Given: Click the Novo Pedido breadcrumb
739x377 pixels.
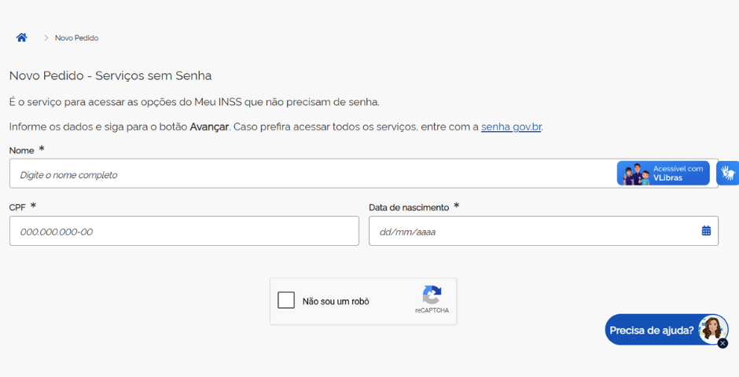Looking at the screenshot, I should click(77, 38).
